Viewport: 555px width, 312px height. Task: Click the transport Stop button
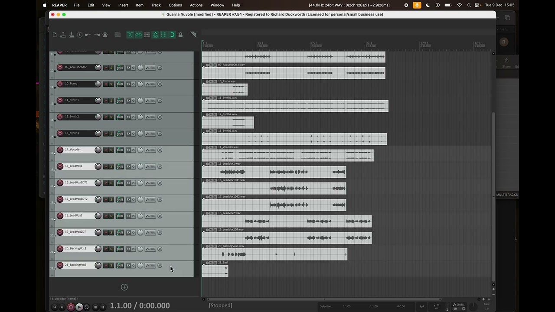pos(95,307)
